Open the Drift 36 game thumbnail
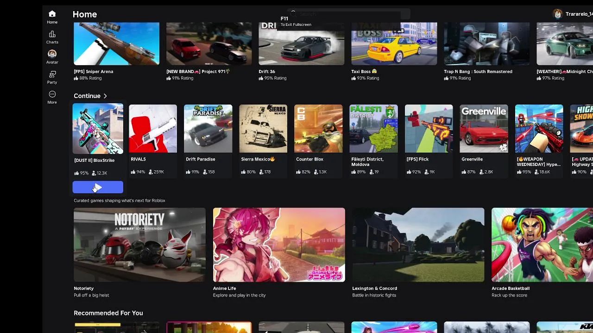 [301, 43]
